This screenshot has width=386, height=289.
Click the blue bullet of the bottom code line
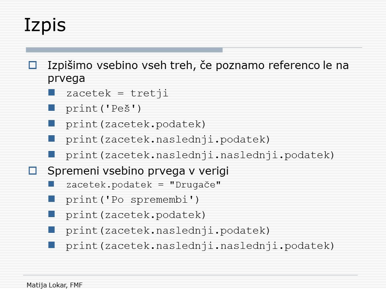click(x=51, y=244)
